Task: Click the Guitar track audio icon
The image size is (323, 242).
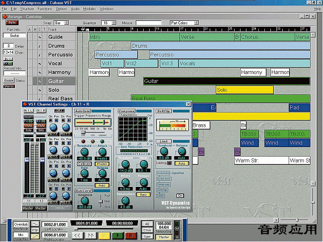Action: (40, 81)
